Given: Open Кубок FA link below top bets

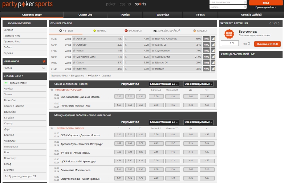Looking at the screenshot, I should [x=93, y=76].
